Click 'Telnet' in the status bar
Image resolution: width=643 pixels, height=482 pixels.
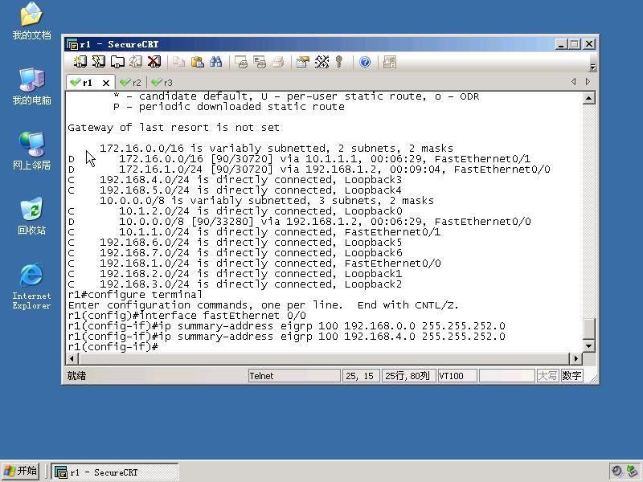[x=294, y=376]
